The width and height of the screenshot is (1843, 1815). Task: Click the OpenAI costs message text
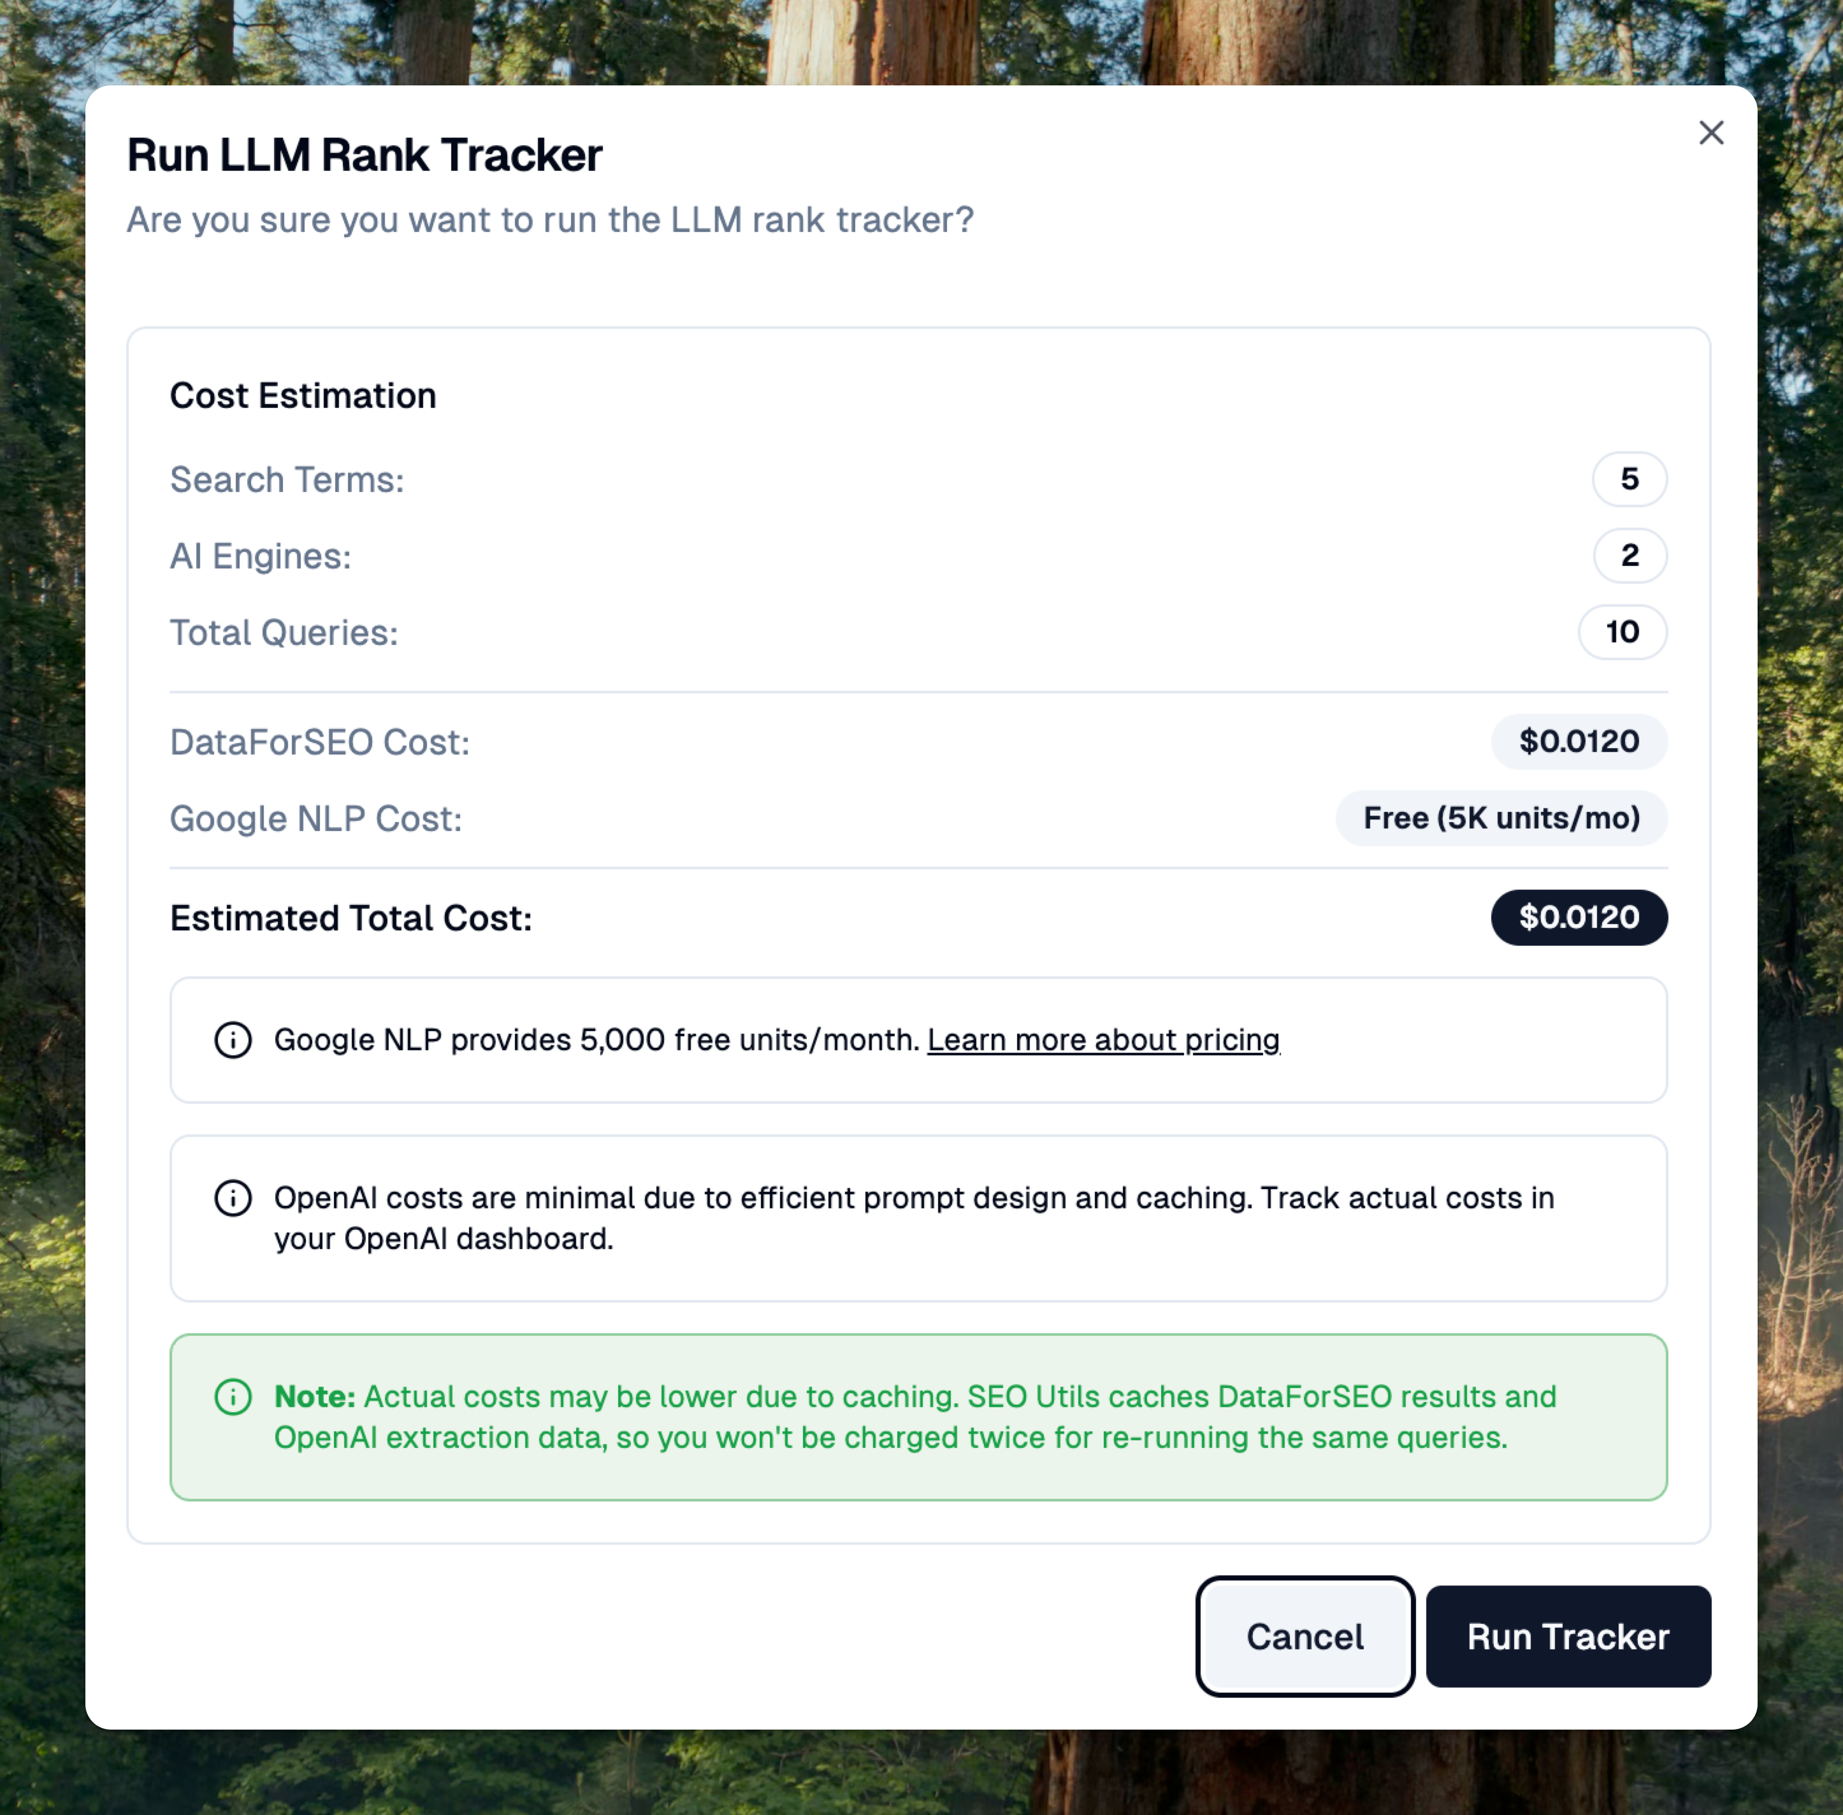tap(913, 1217)
